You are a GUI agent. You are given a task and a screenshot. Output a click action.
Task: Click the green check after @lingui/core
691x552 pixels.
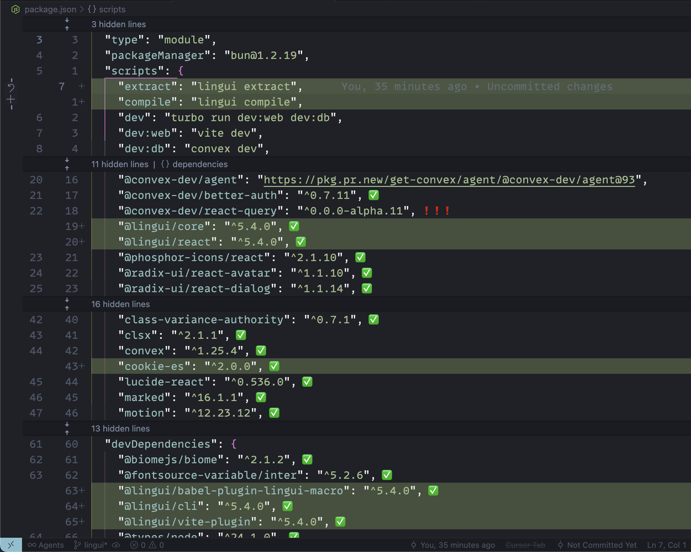pos(294,226)
